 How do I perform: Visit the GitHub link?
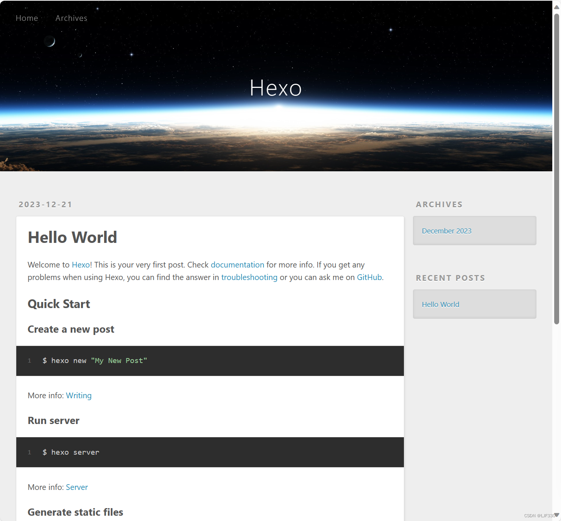tap(369, 277)
